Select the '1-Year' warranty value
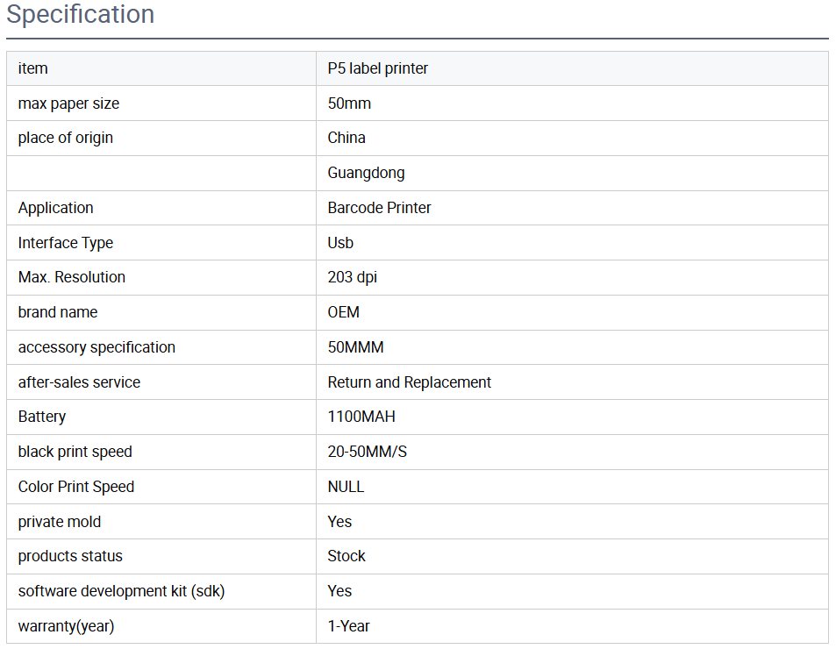836x649 pixels. tap(348, 626)
